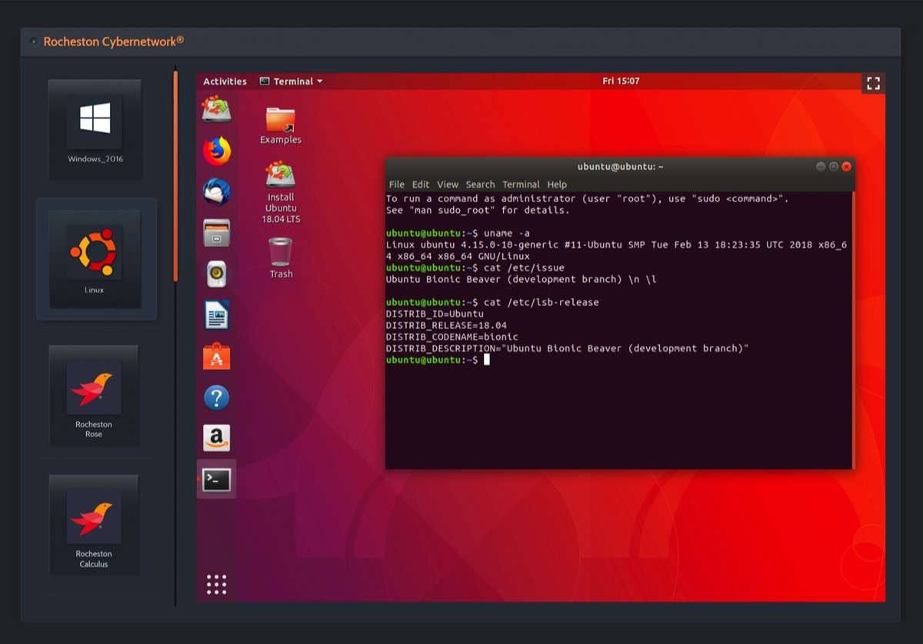Open the terminal Edit menu

[421, 184]
